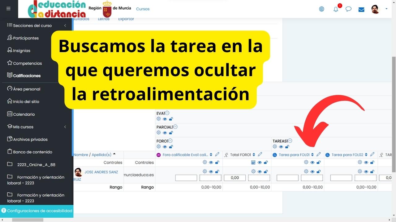The image size is (396, 222).
Task: Toggle TAREAS1 category lock icon
Action: (287, 147)
